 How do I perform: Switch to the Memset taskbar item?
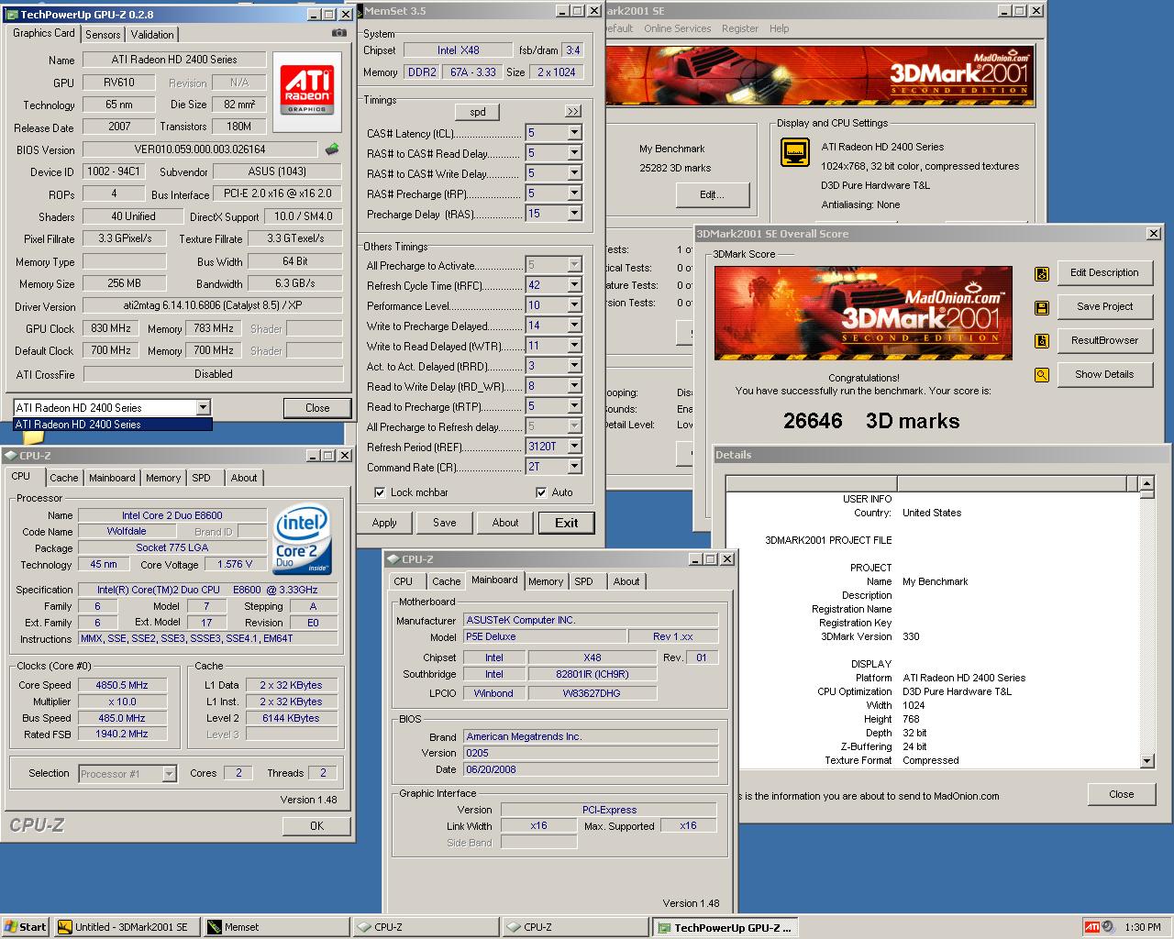(x=275, y=927)
